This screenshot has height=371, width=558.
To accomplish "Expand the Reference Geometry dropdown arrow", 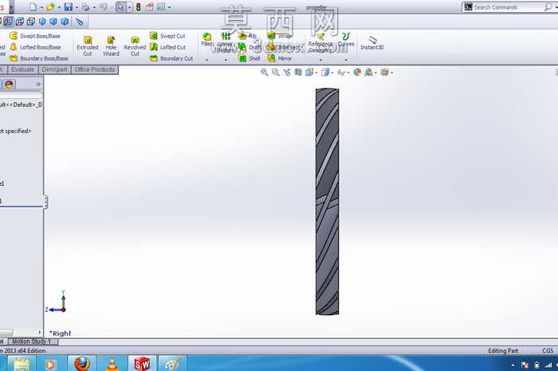I will click(320, 60).
